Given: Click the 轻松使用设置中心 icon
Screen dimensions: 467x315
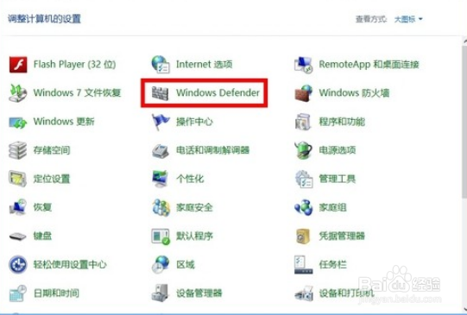Looking at the screenshot, I should coord(18,264).
